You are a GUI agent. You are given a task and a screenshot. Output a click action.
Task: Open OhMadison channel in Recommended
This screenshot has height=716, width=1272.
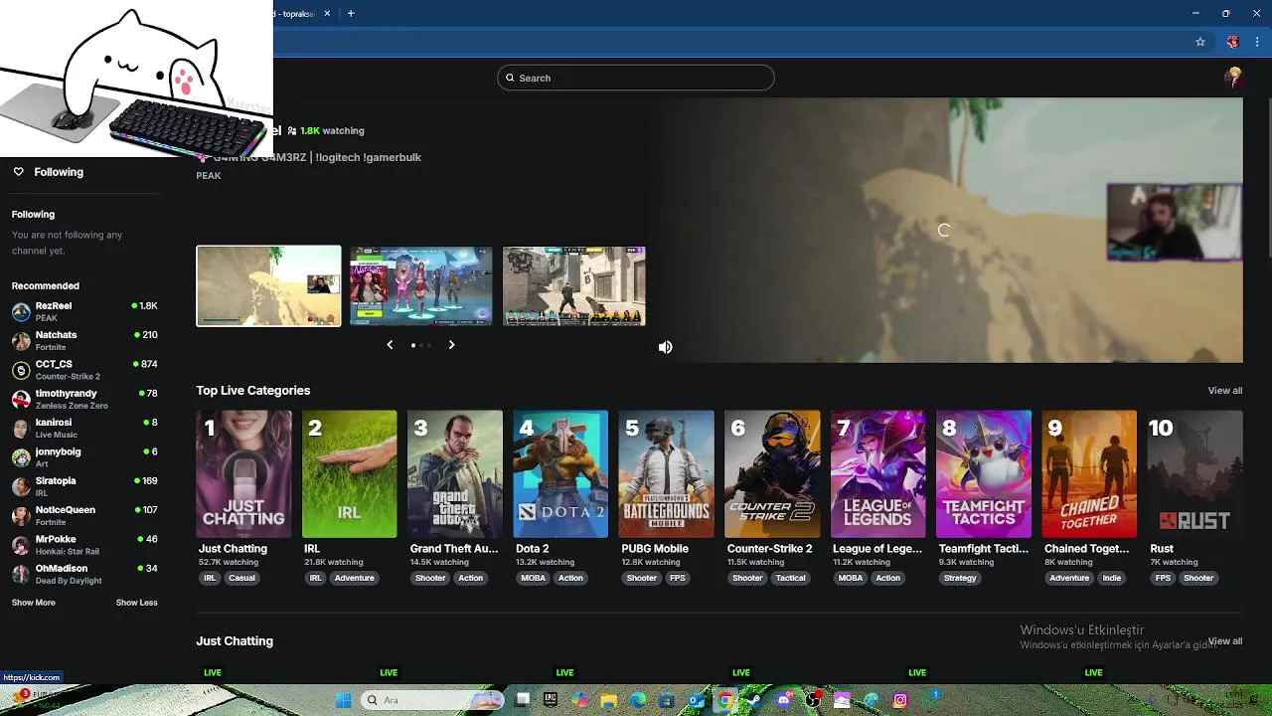click(84, 574)
